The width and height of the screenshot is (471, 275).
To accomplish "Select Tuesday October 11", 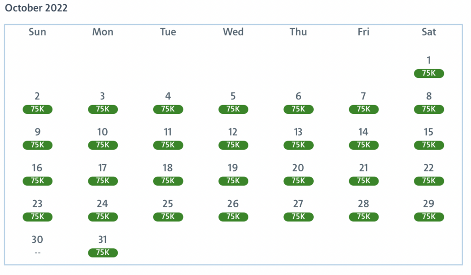I will [x=168, y=138].
